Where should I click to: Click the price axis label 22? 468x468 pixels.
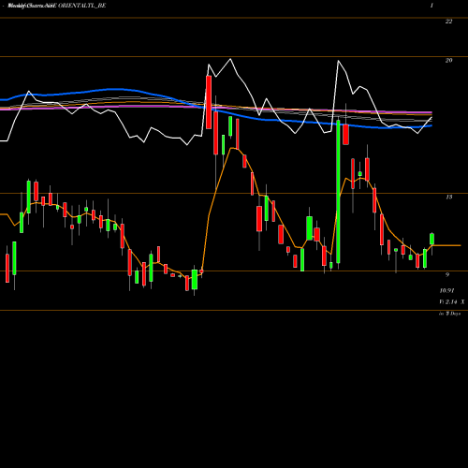448,22
